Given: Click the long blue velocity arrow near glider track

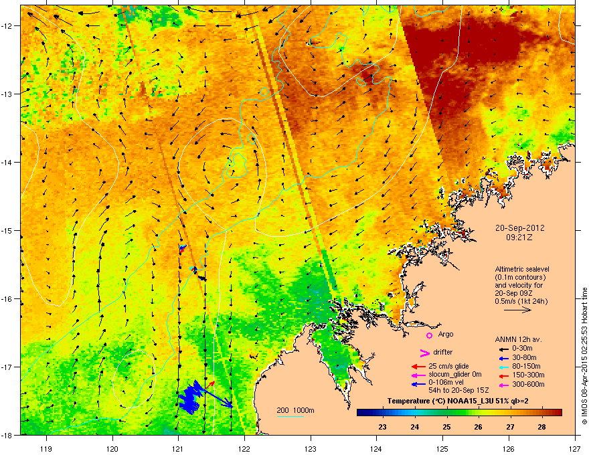Looking at the screenshot, I should 217,399.
